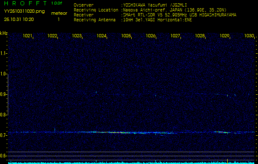Click the meteor count label
This screenshot has width=258, height=164.
(x=58, y=13)
